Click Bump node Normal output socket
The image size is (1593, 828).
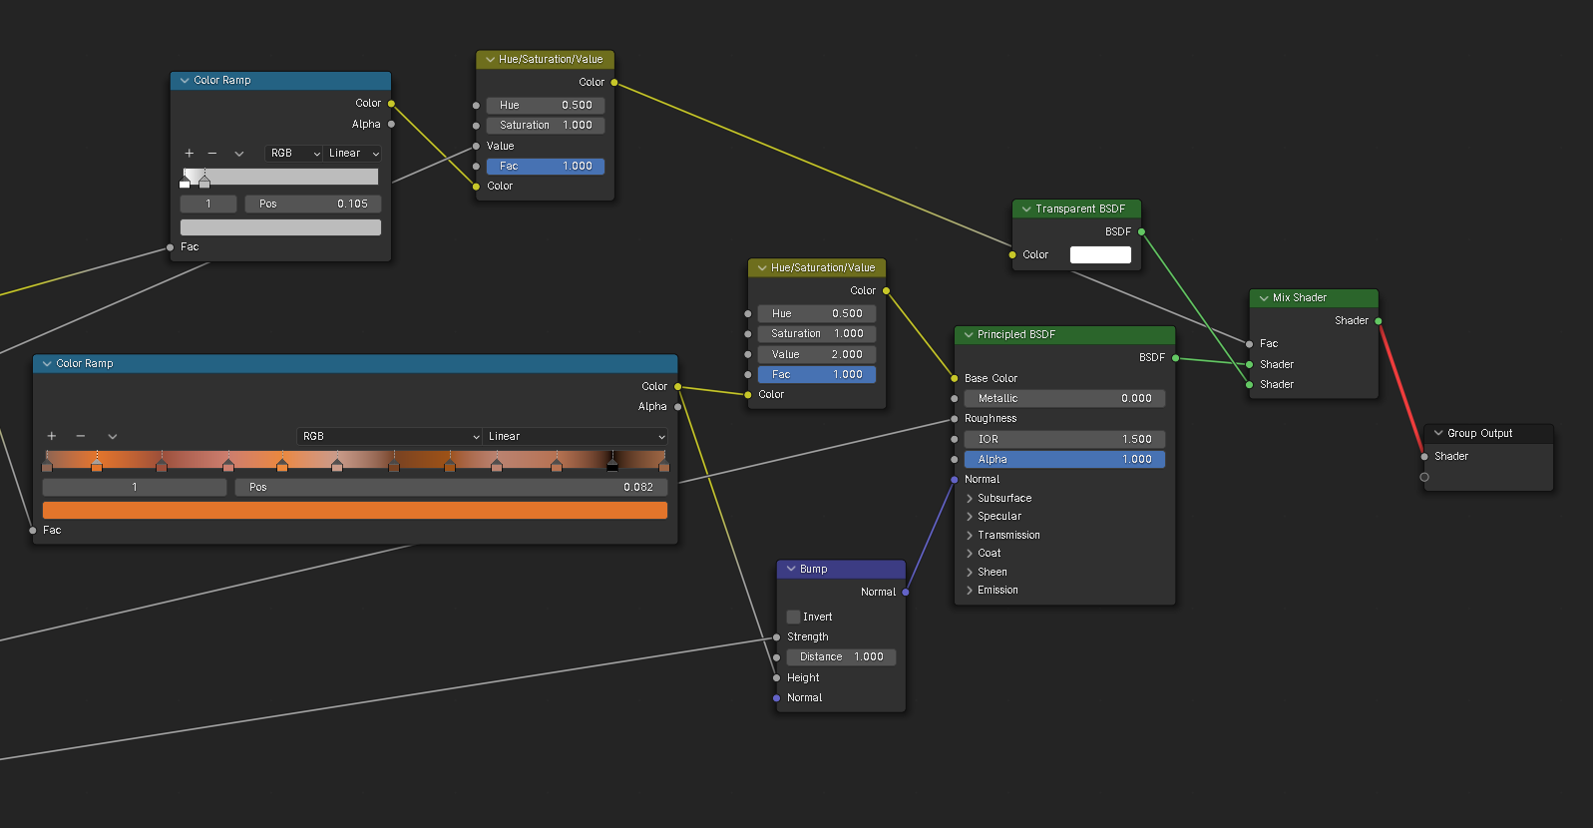pyautogui.click(x=906, y=593)
